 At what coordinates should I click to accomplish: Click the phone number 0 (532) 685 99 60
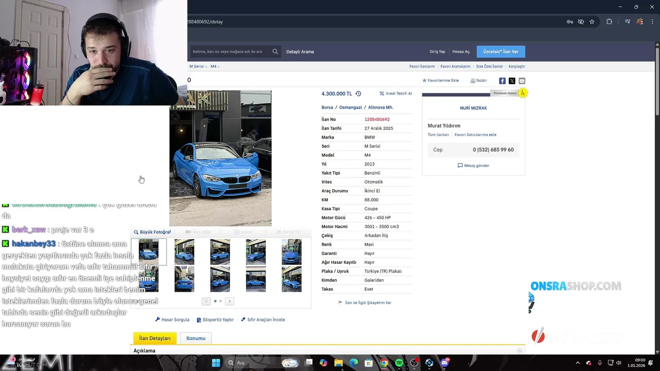(x=493, y=150)
